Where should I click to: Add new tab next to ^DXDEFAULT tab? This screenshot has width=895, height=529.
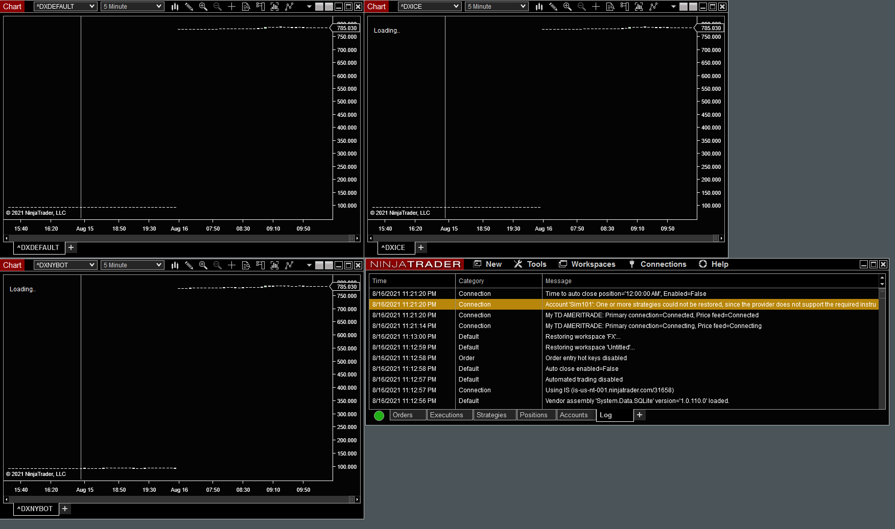(71, 248)
